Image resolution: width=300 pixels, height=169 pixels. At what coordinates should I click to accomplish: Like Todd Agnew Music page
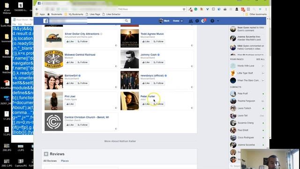pos(146,41)
